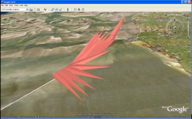Image resolution: width=192 pixels, height=119 pixels.
Task: Toggle the sidebar panel icon
Action: 38,10
